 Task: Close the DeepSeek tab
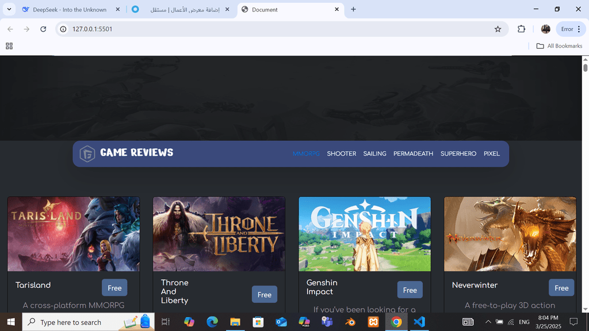(117, 9)
